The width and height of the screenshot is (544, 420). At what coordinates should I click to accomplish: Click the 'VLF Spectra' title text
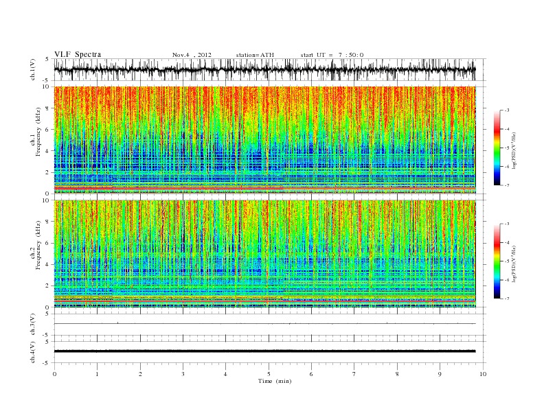78,54
